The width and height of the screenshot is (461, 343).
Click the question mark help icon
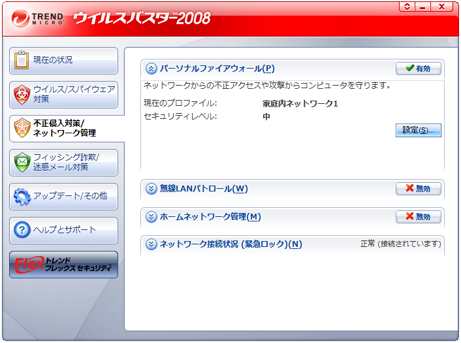tap(22, 230)
